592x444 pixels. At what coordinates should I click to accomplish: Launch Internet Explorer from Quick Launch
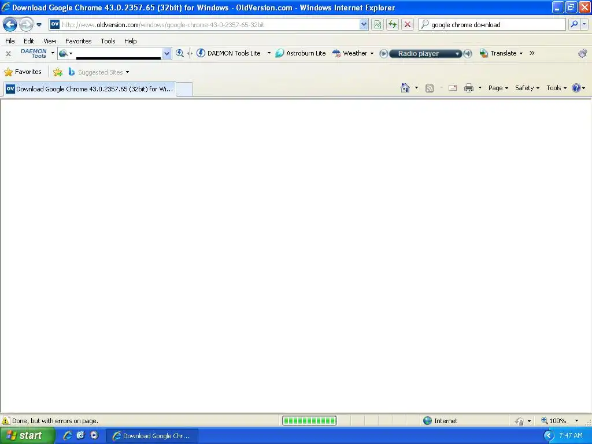click(68, 435)
